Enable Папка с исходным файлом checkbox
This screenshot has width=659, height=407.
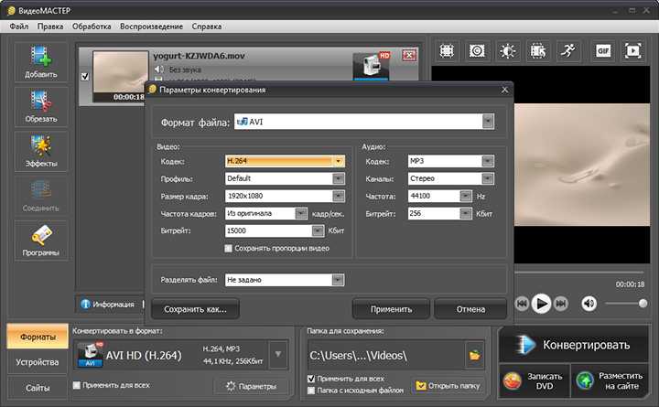point(311,391)
